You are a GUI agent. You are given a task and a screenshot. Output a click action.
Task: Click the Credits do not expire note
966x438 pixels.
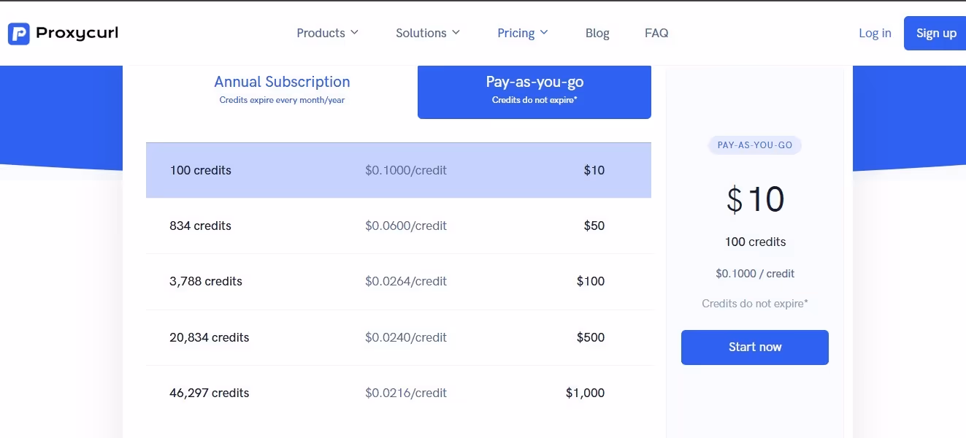pos(754,303)
